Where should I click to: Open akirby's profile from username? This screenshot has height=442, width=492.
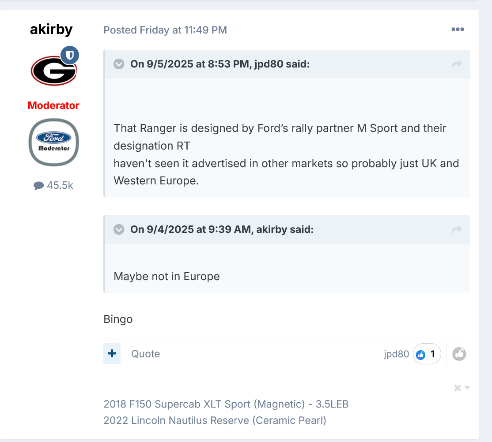51,30
